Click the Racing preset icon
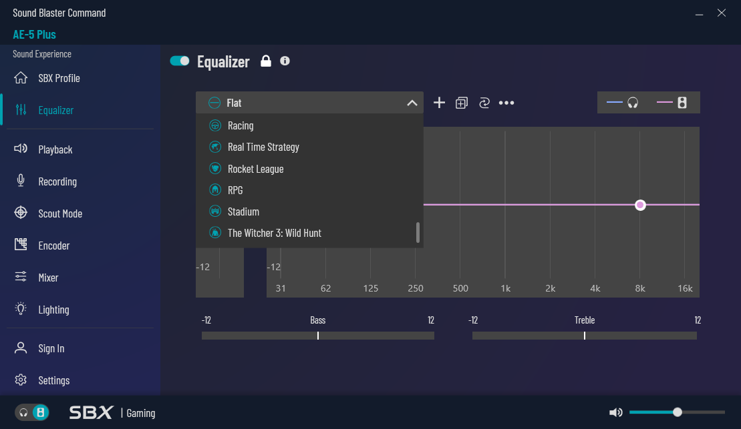741x429 pixels. (215, 125)
